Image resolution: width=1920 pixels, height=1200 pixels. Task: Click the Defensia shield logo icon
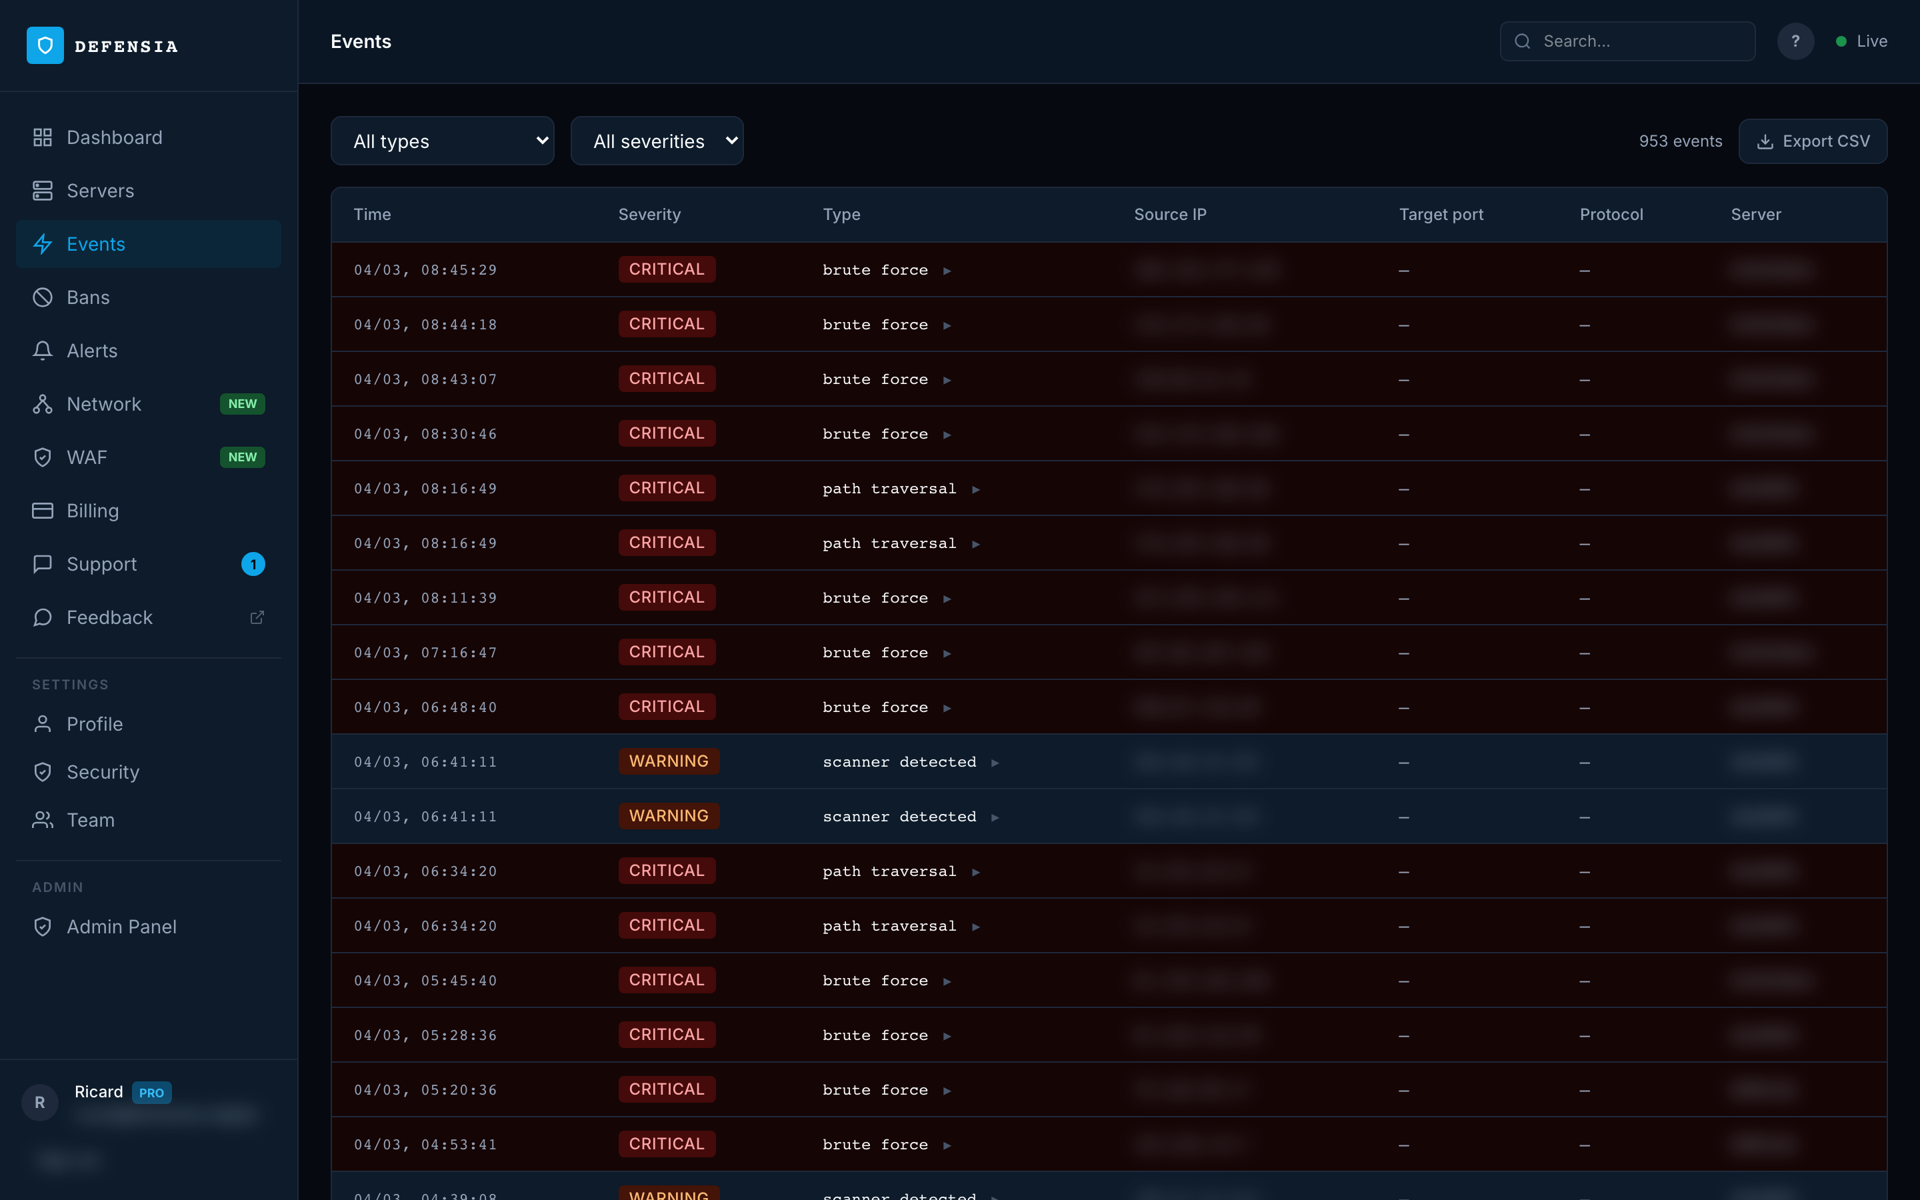click(x=45, y=45)
